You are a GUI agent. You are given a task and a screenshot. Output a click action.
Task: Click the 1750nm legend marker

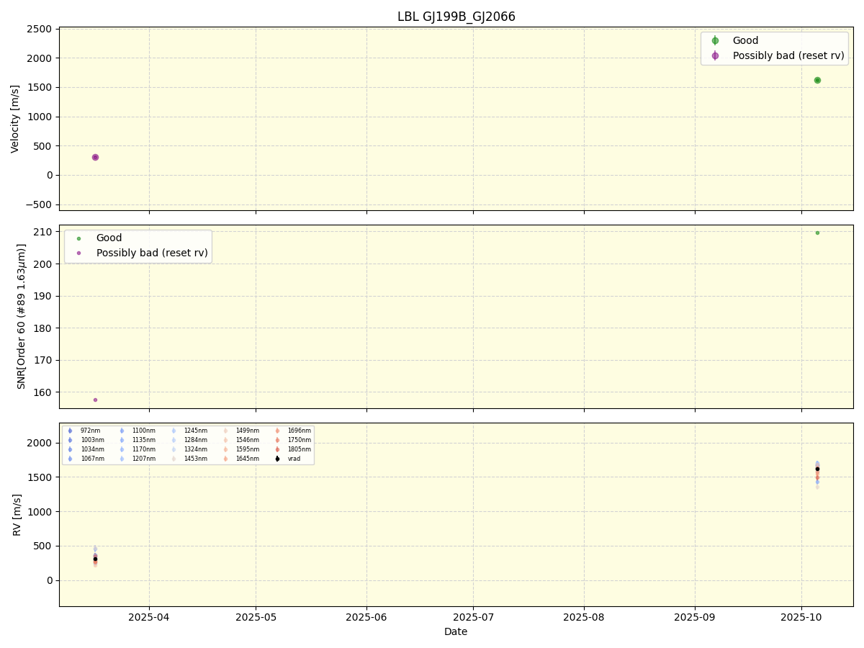click(277, 440)
